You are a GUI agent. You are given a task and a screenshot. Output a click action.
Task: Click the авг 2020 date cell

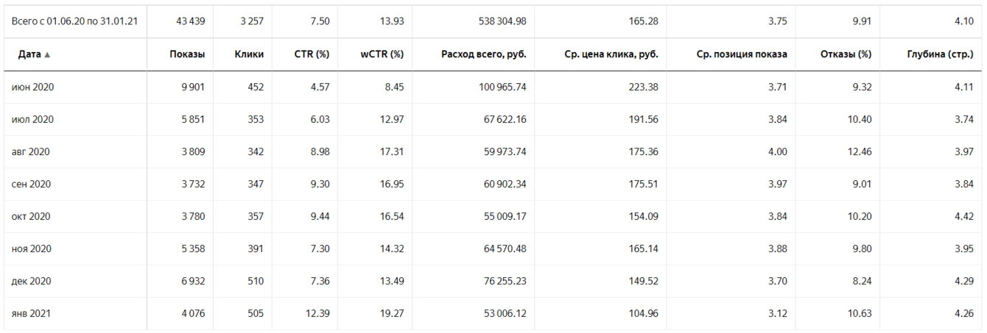[31, 152]
